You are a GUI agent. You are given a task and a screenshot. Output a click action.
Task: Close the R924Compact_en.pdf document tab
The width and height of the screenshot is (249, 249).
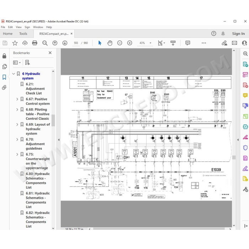pos(71,33)
